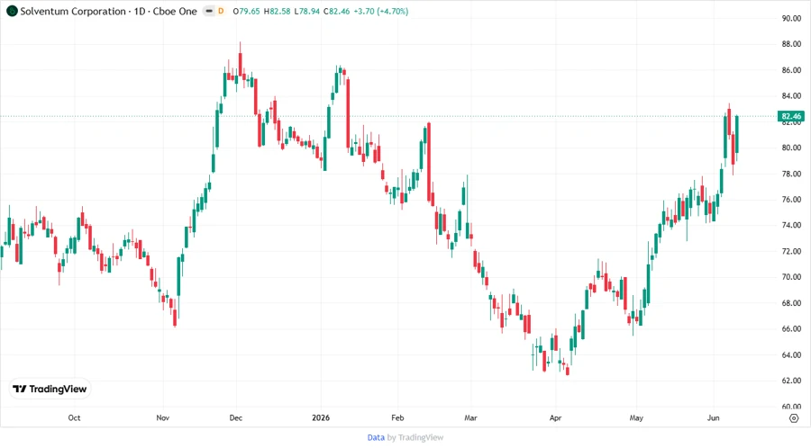The image size is (811, 448).
Task: Click the 68.00 price scale label
Action: [791, 303]
